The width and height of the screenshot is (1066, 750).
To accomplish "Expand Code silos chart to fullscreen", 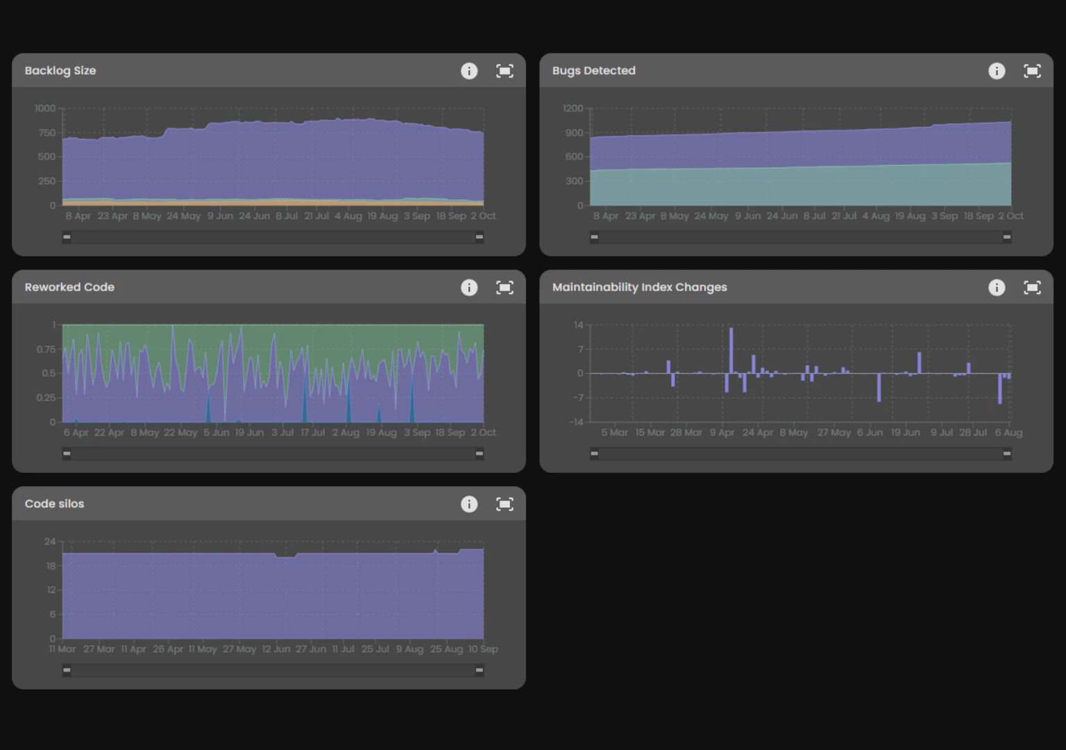I will coord(505,504).
